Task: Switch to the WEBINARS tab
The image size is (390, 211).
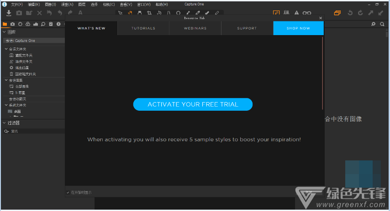Action: tap(195, 28)
